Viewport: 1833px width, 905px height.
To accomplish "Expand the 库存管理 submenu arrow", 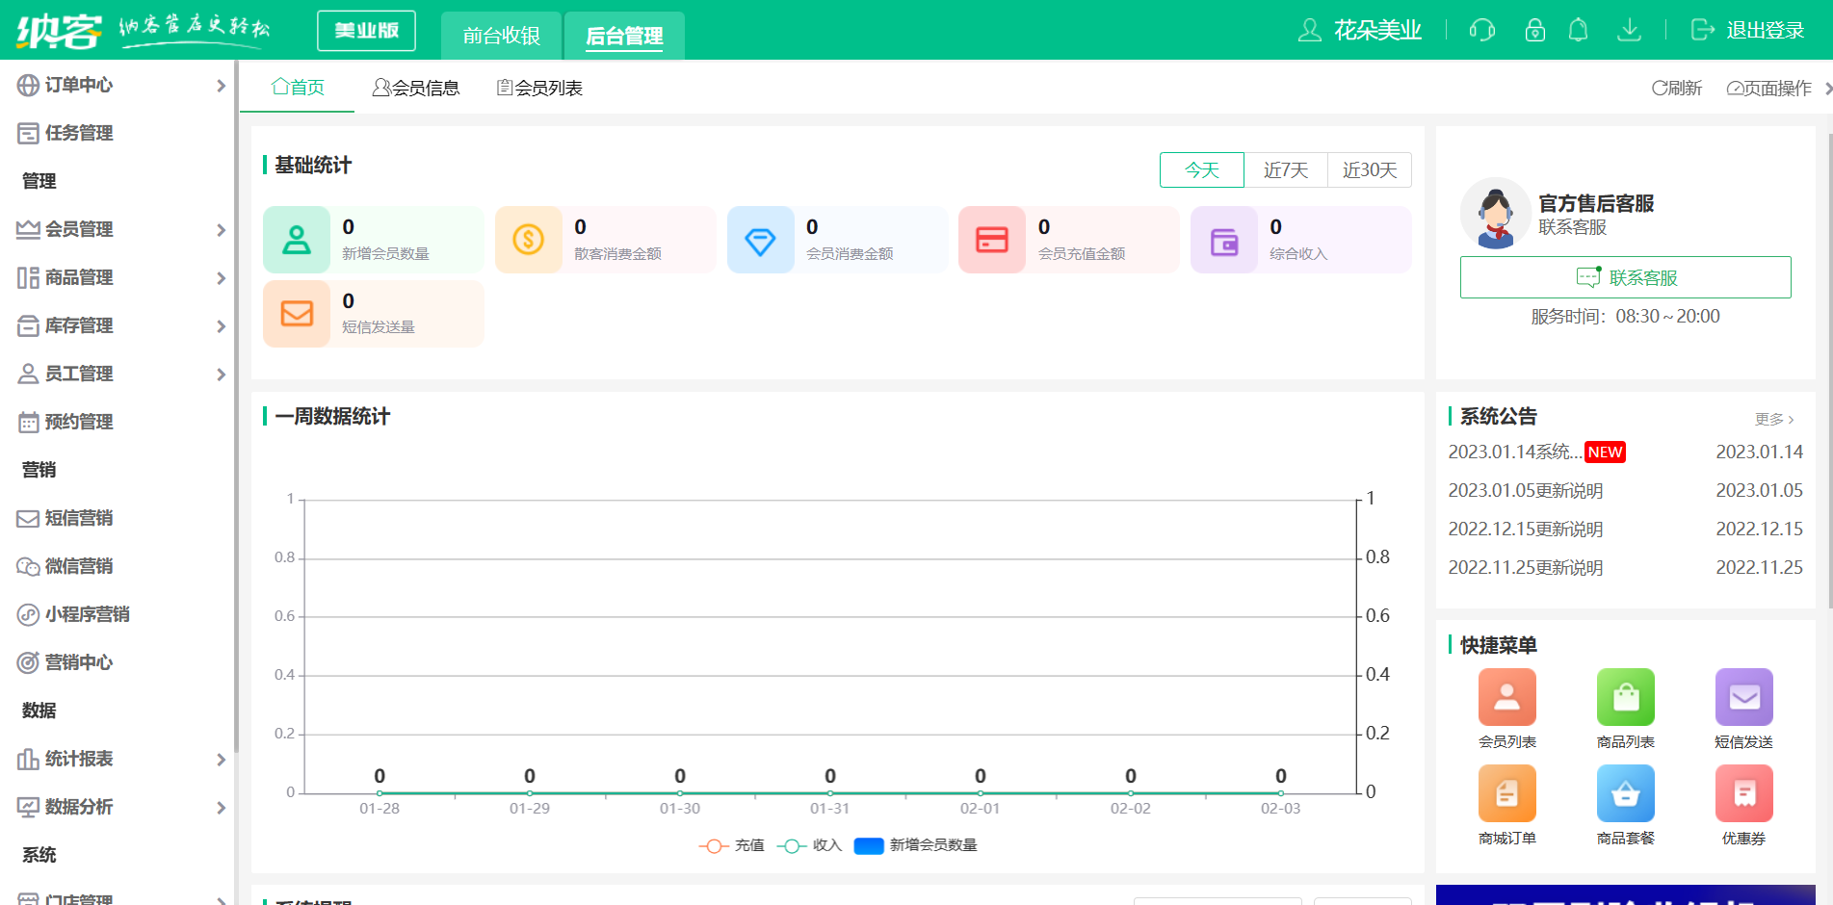I will [221, 326].
